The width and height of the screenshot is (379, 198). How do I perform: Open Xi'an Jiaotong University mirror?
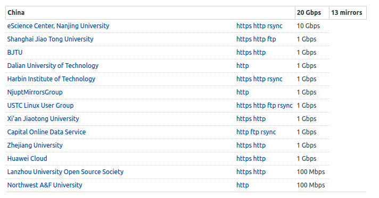point(43,119)
